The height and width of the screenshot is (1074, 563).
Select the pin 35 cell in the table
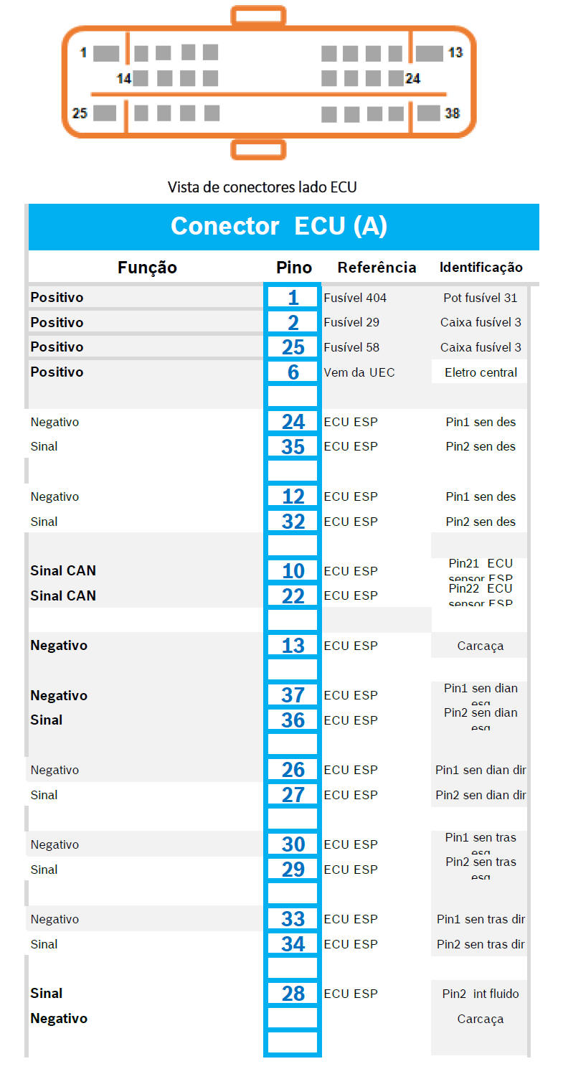tap(293, 446)
